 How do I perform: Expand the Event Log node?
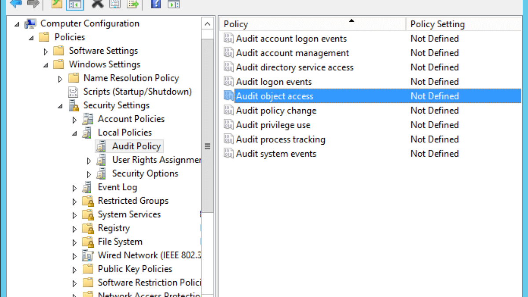tap(74, 188)
